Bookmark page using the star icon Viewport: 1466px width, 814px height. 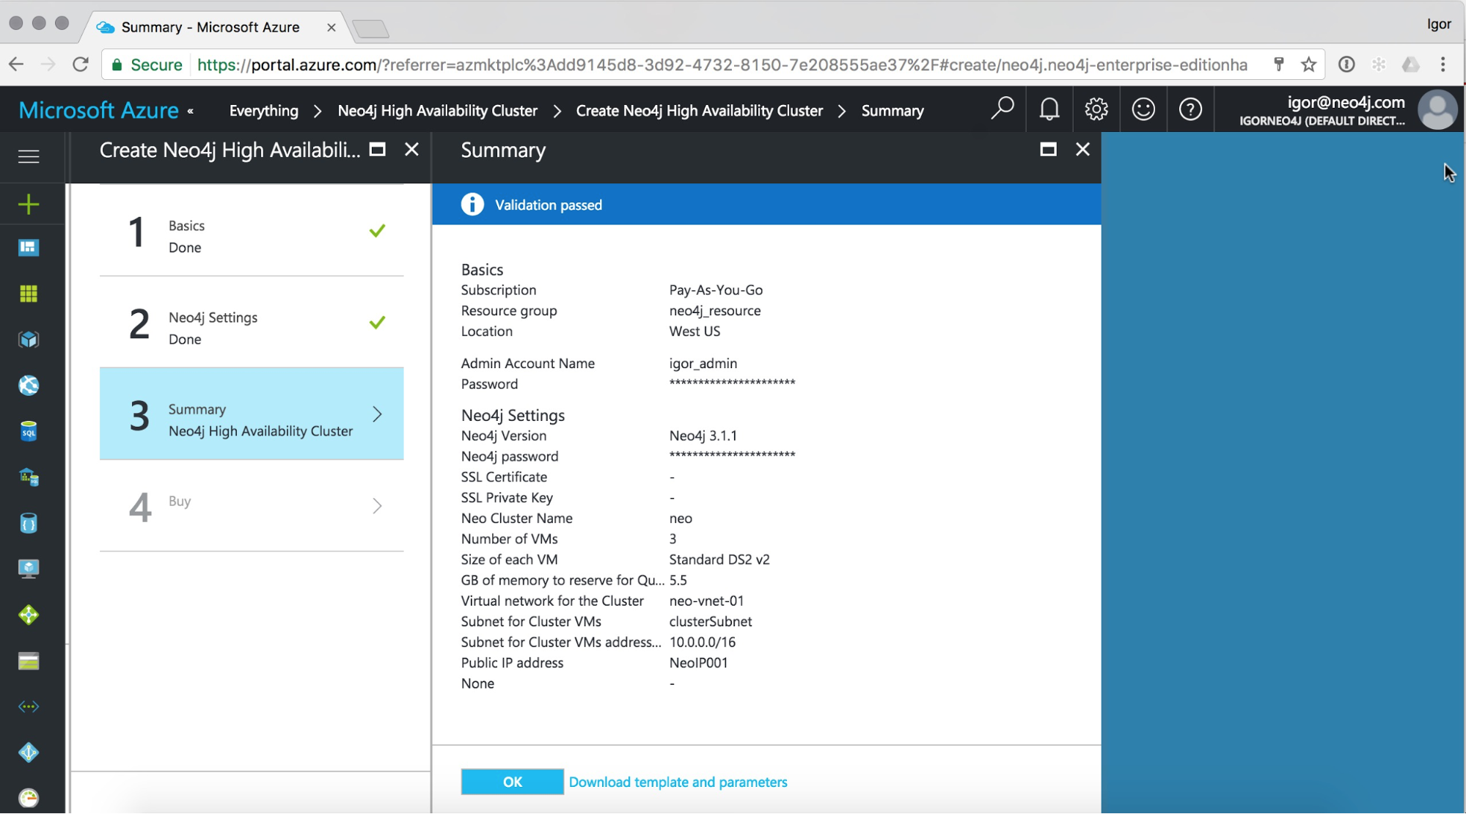coord(1309,65)
